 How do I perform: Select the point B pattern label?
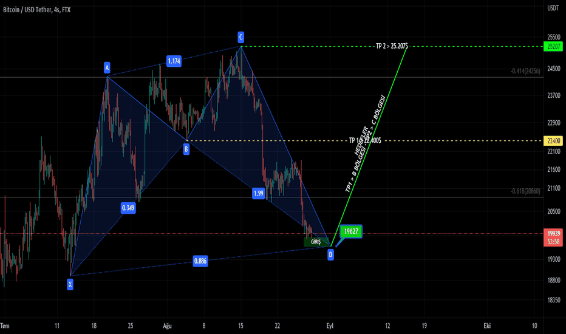[x=186, y=148]
